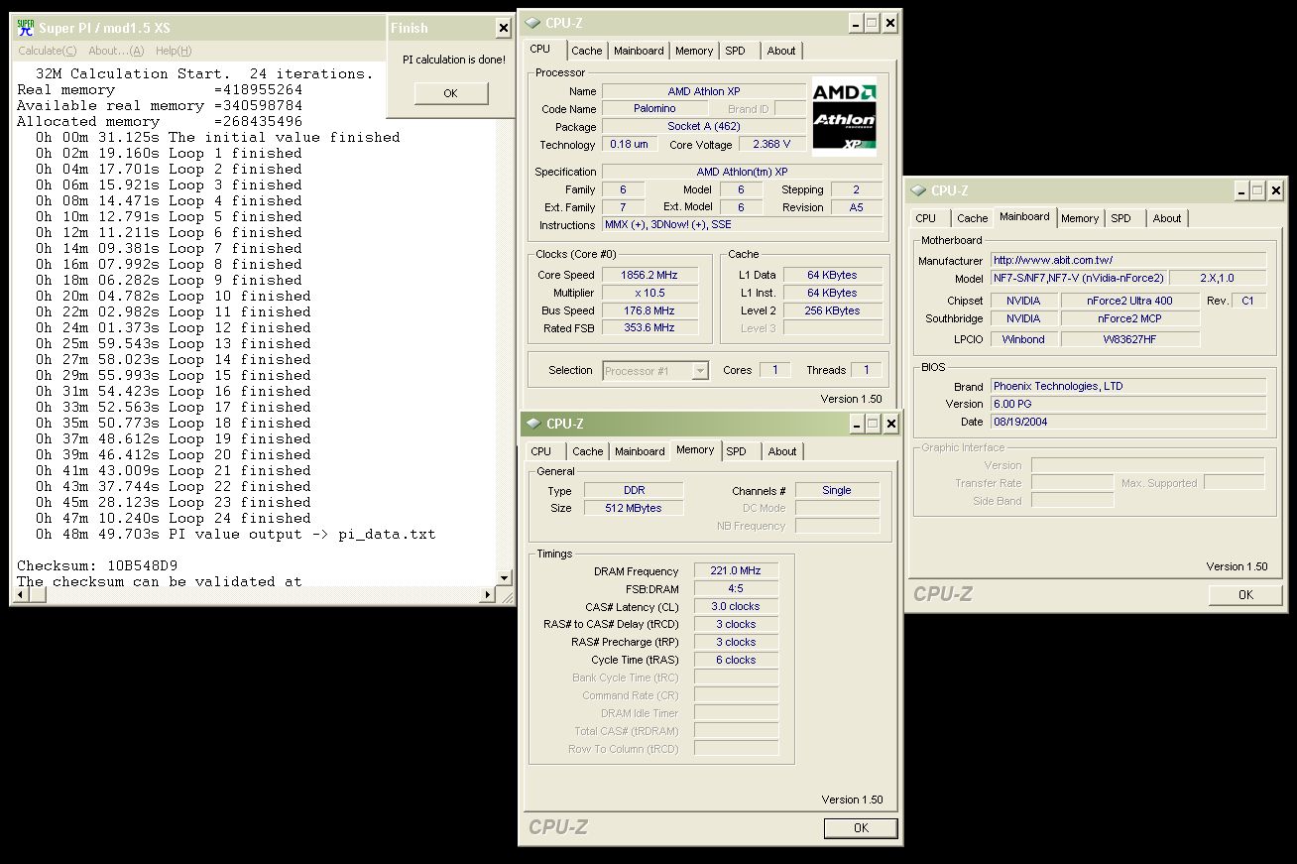Click the Southbridge nForce2 MCP field

[x=1130, y=318]
